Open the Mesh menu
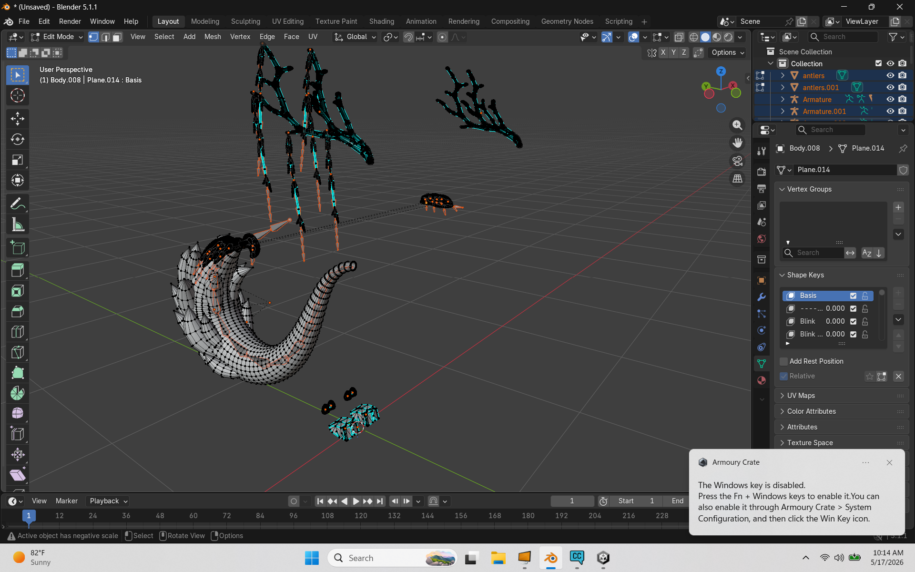The image size is (915, 572). tap(213, 37)
